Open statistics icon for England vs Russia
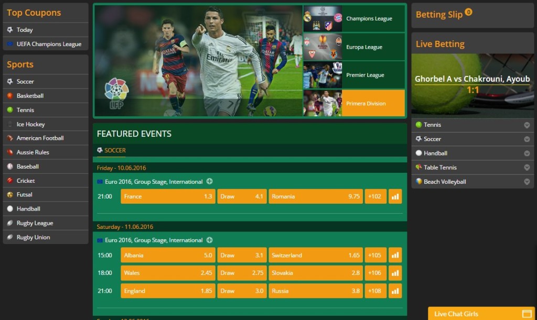The height and width of the screenshot is (320, 537). coord(395,291)
